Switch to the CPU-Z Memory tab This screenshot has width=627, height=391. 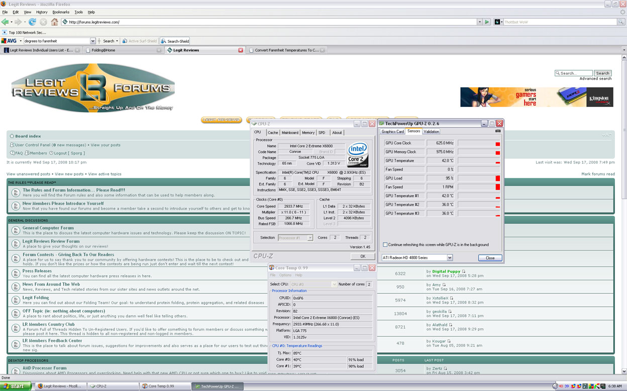pos(308,133)
